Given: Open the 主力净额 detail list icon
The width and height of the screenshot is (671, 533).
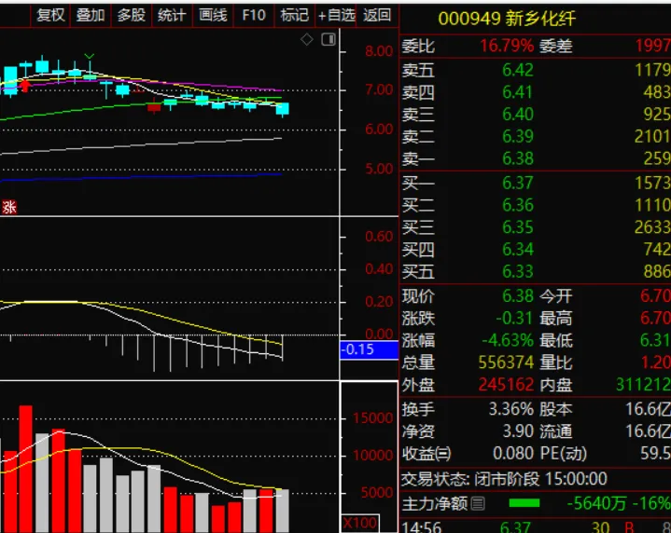Looking at the screenshot, I should coord(478,504).
